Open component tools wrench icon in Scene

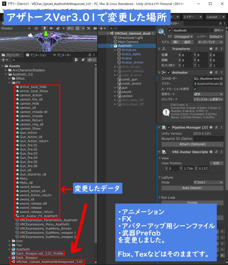pyautogui.click(x=89, y=28)
